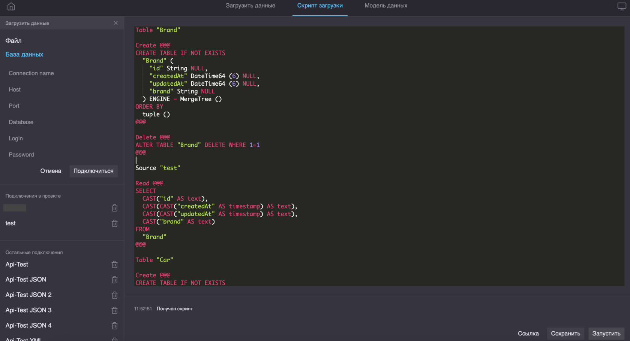
Task: Delete the test connection via trash icon
Action: (115, 223)
